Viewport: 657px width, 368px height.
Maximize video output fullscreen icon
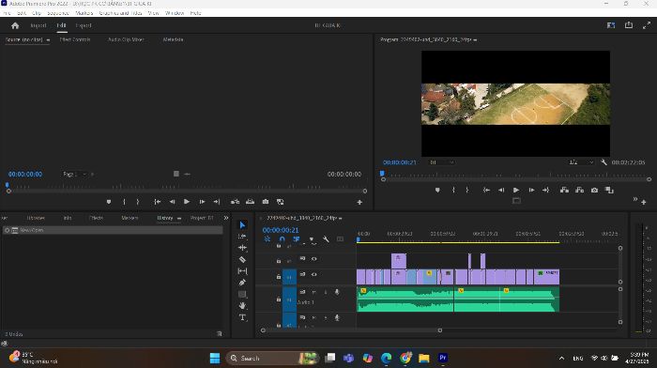click(x=647, y=25)
